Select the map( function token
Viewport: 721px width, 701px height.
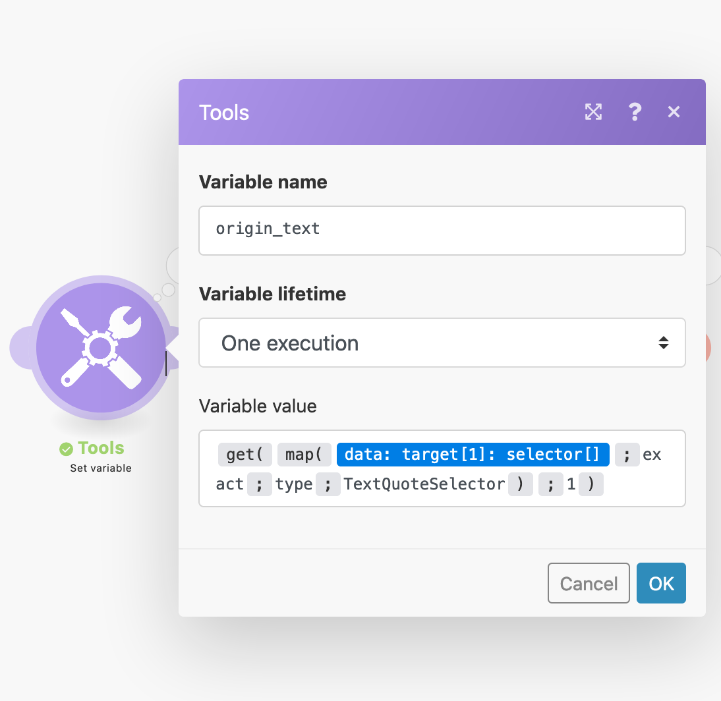pos(304,455)
